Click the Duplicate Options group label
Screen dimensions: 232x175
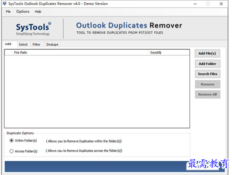(x=20, y=133)
